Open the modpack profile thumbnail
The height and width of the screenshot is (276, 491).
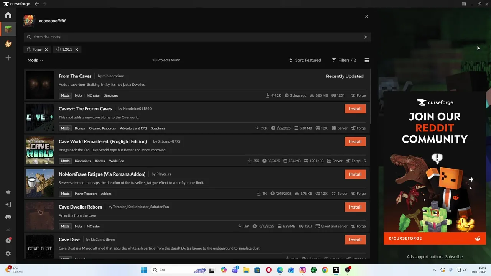coord(29,21)
